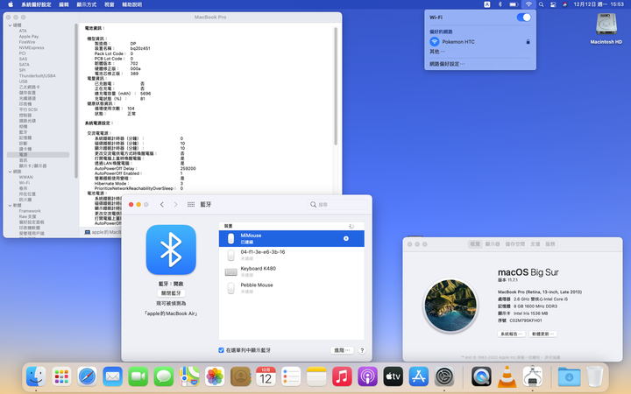
Task: Disconnect MiMouse using the x button
Action: pos(345,239)
